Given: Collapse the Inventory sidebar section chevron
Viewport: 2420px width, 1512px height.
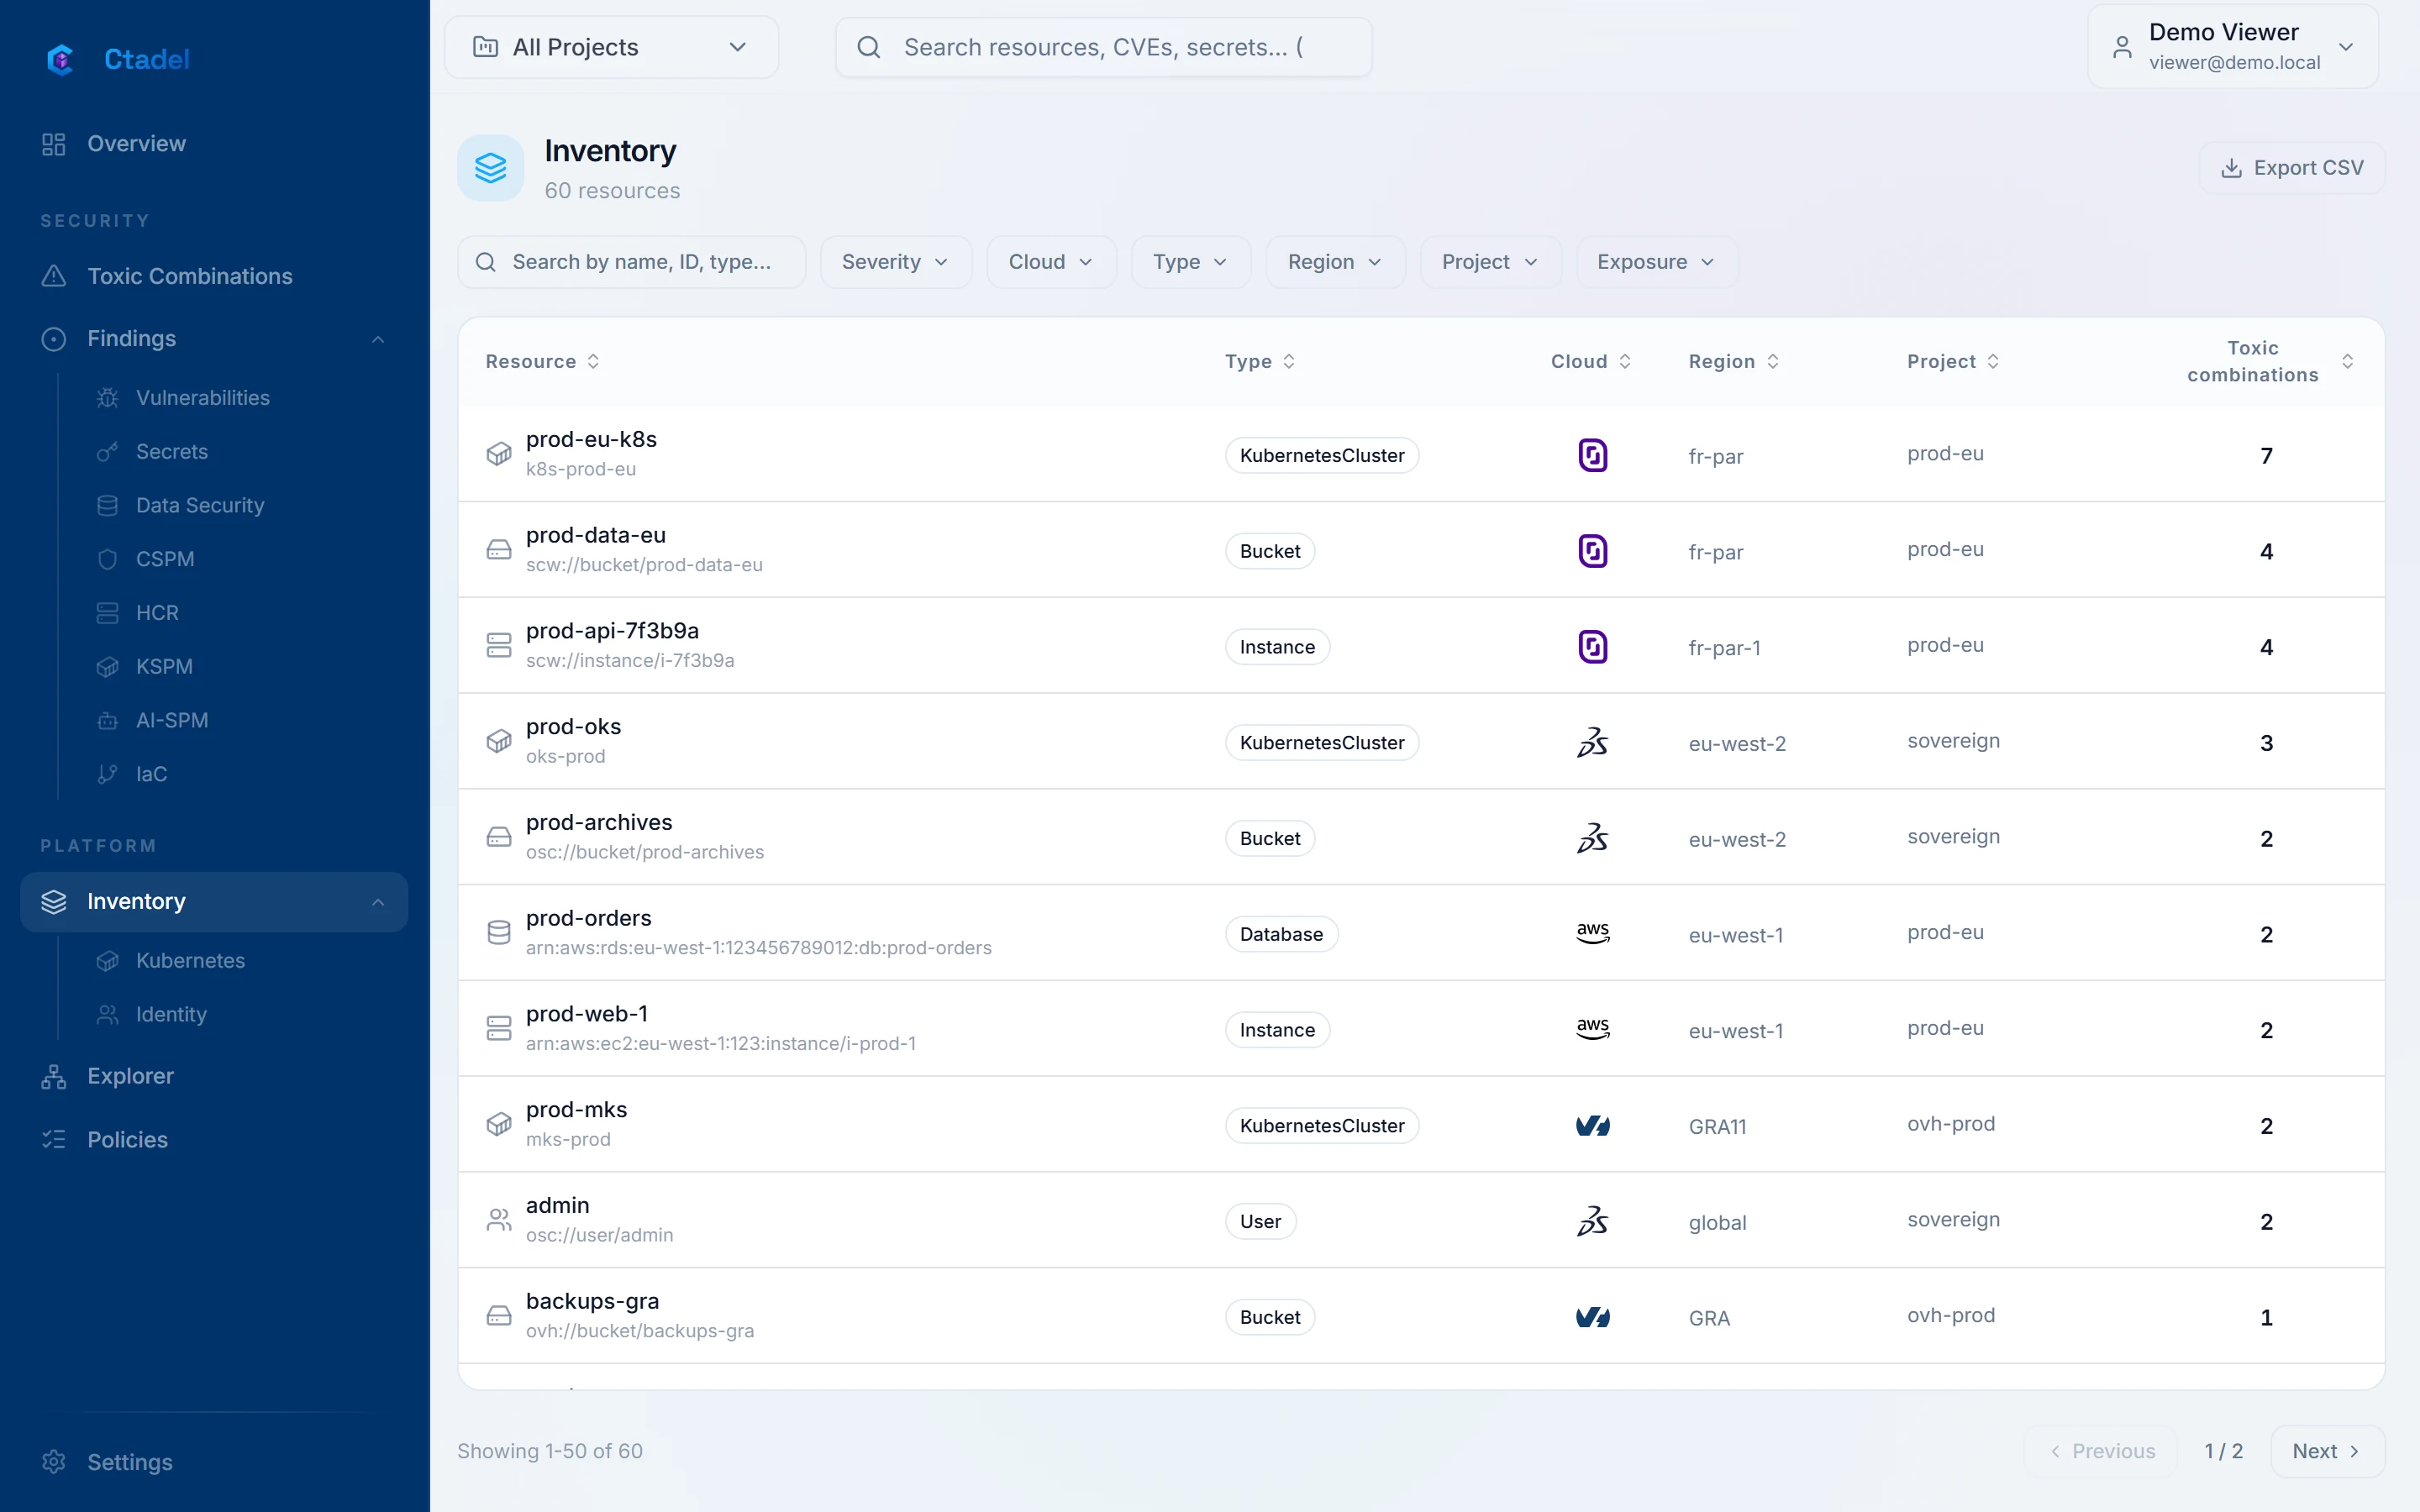Looking at the screenshot, I should click(378, 902).
